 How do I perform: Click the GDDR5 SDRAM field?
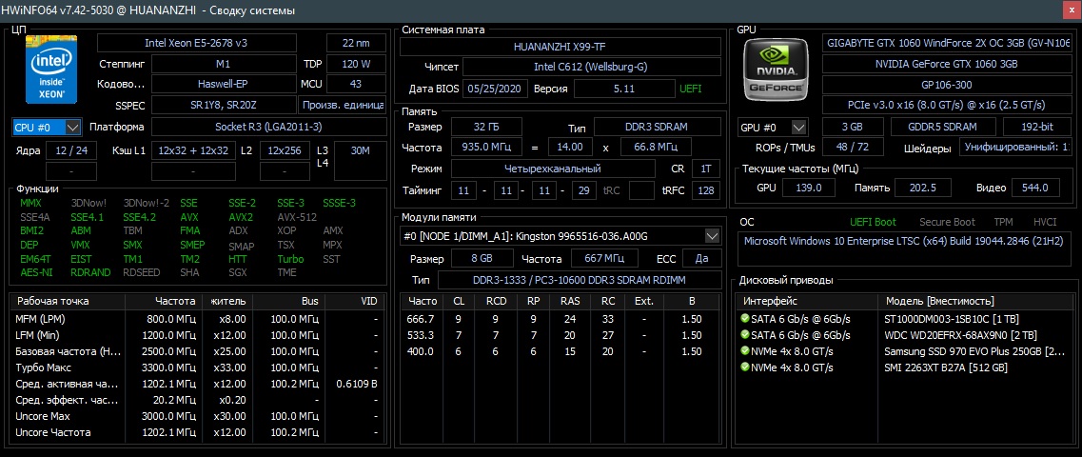943,127
